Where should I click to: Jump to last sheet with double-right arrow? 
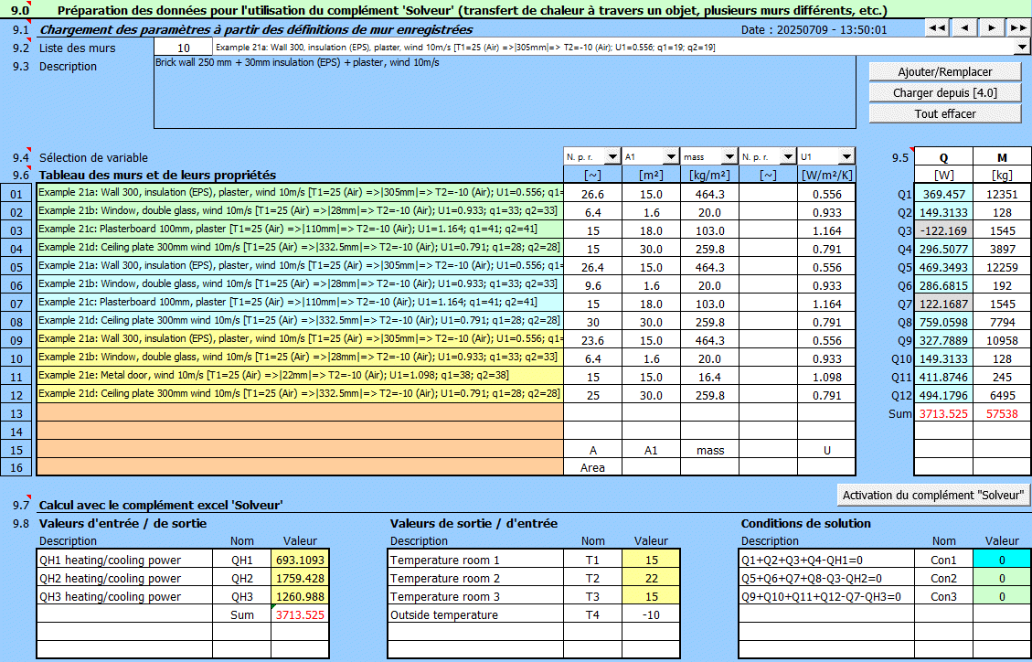pyautogui.click(x=1017, y=28)
